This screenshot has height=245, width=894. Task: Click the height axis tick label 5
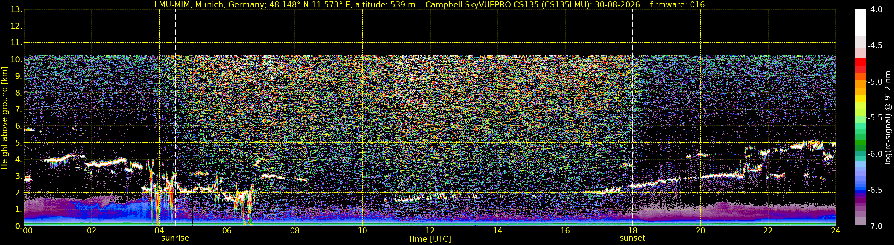click(18, 143)
